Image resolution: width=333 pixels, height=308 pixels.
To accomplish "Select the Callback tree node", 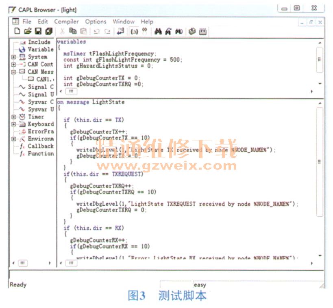I will coord(41,146).
